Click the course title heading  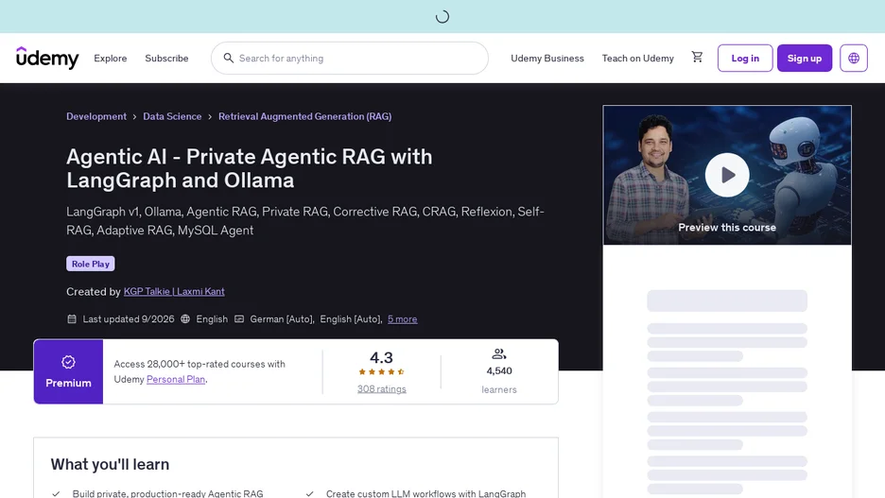pos(249,168)
